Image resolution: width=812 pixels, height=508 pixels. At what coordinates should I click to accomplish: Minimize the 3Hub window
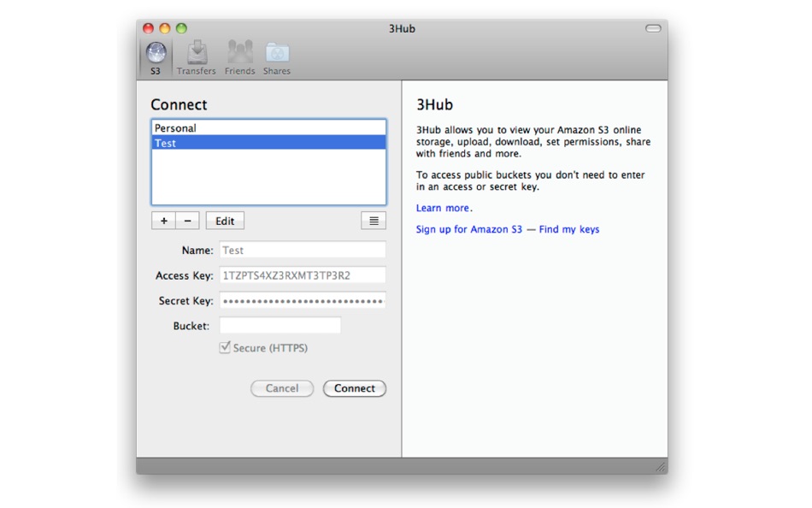[165, 28]
